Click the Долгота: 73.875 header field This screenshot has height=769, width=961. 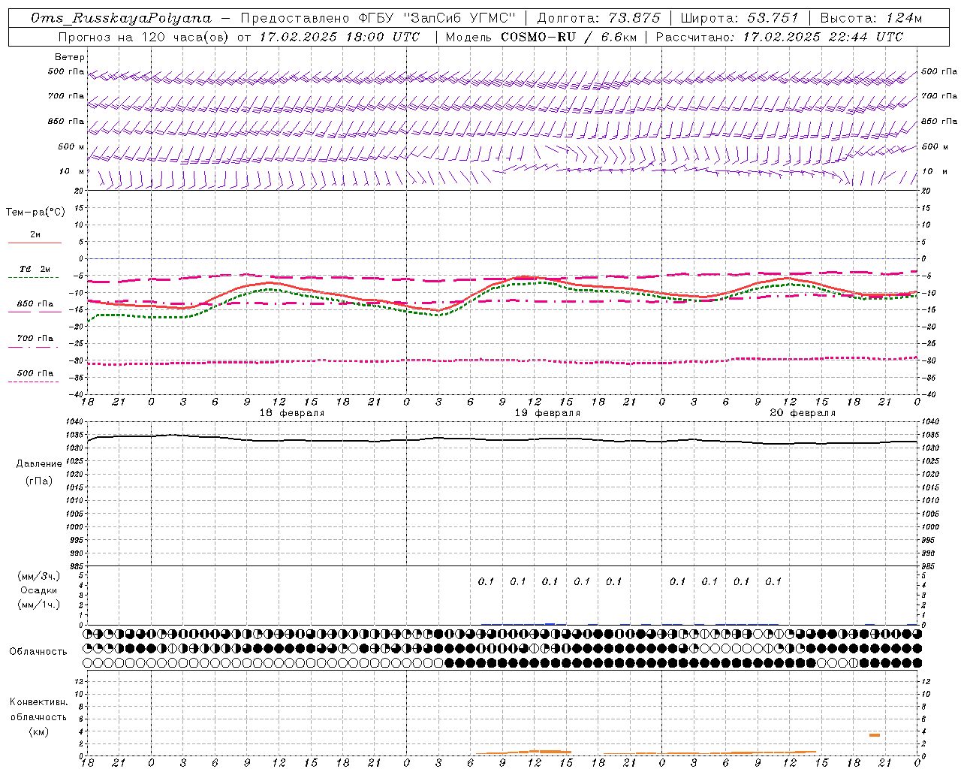point(598,18)
